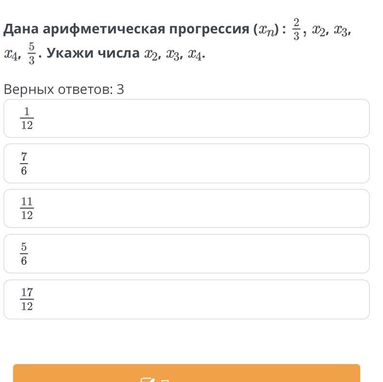The image size is (383, 382).
Task: Click the fraction 1/12 label text
Action: 27,119
